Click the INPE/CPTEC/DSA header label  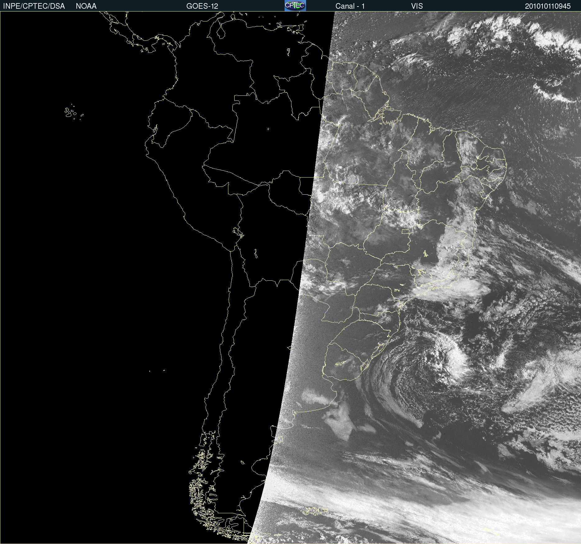click(x=34, y=6)
